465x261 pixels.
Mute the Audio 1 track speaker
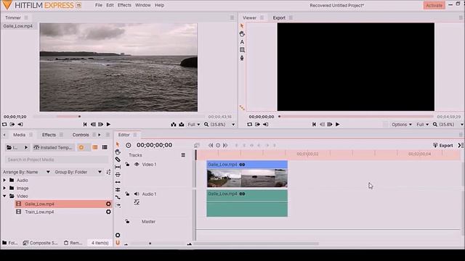[137, 194]
